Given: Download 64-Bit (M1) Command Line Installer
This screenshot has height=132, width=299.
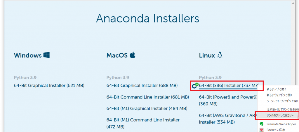Looking at the screenshot, I should coord(143,120).
